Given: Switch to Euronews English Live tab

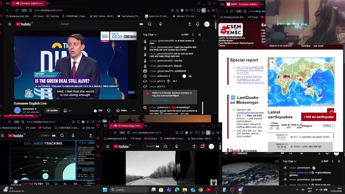Looking at the screenshot, I should (x=28, y=3).
